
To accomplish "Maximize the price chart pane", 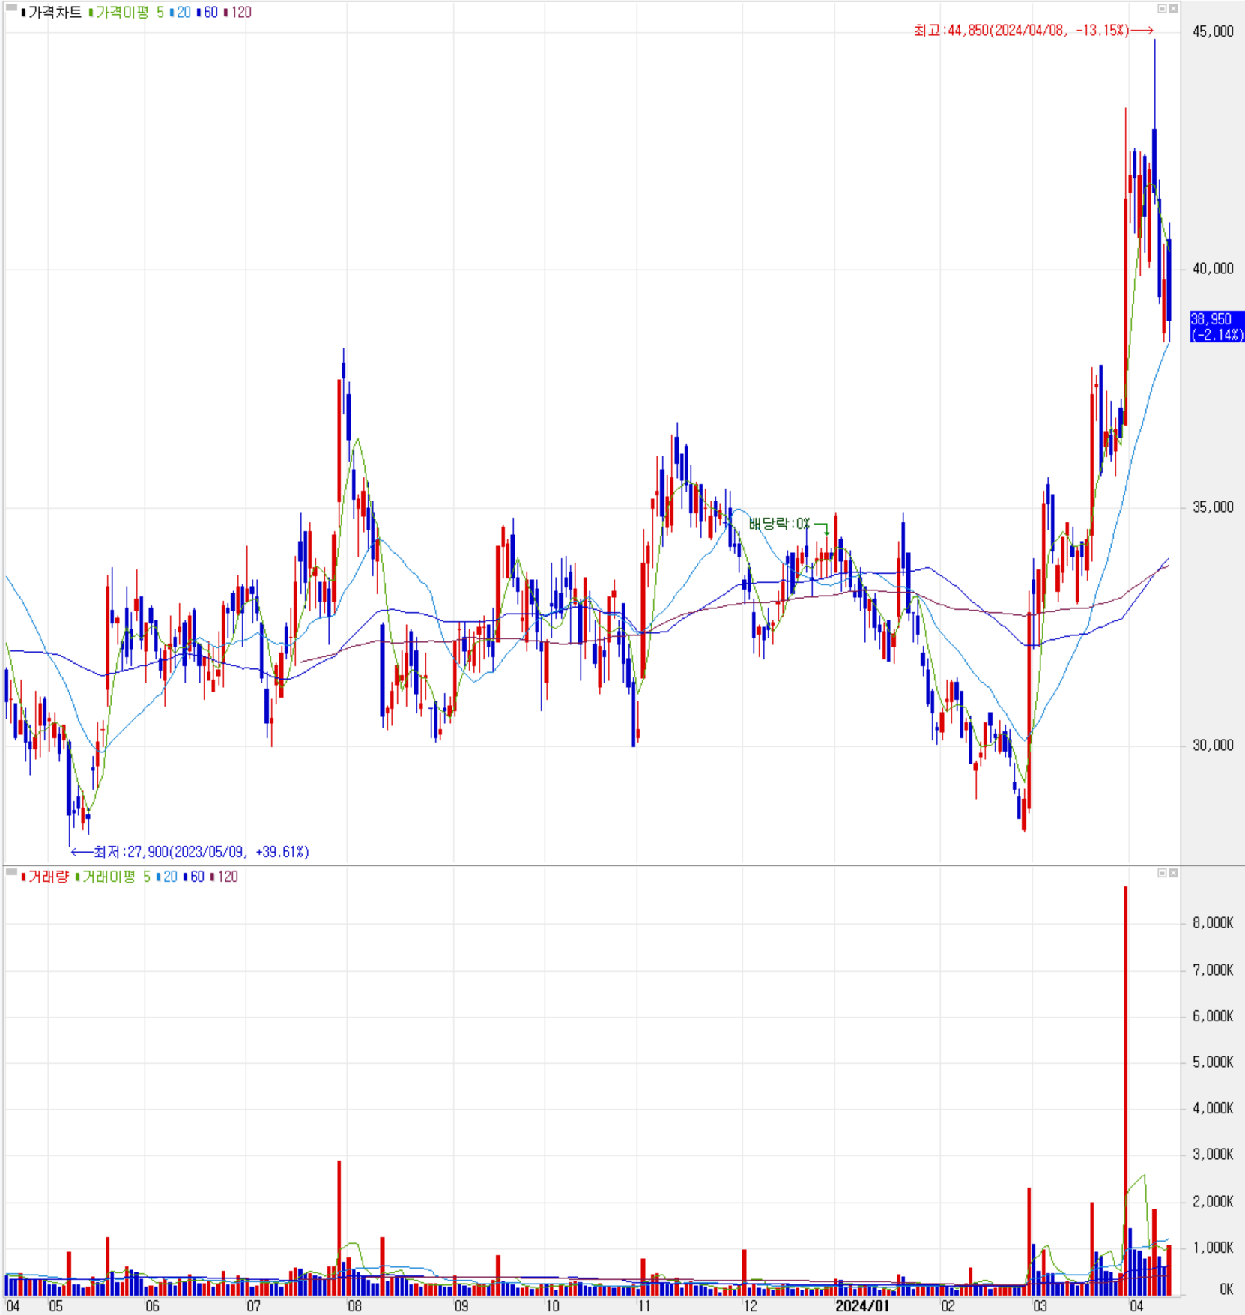I will pos(1162,9).
